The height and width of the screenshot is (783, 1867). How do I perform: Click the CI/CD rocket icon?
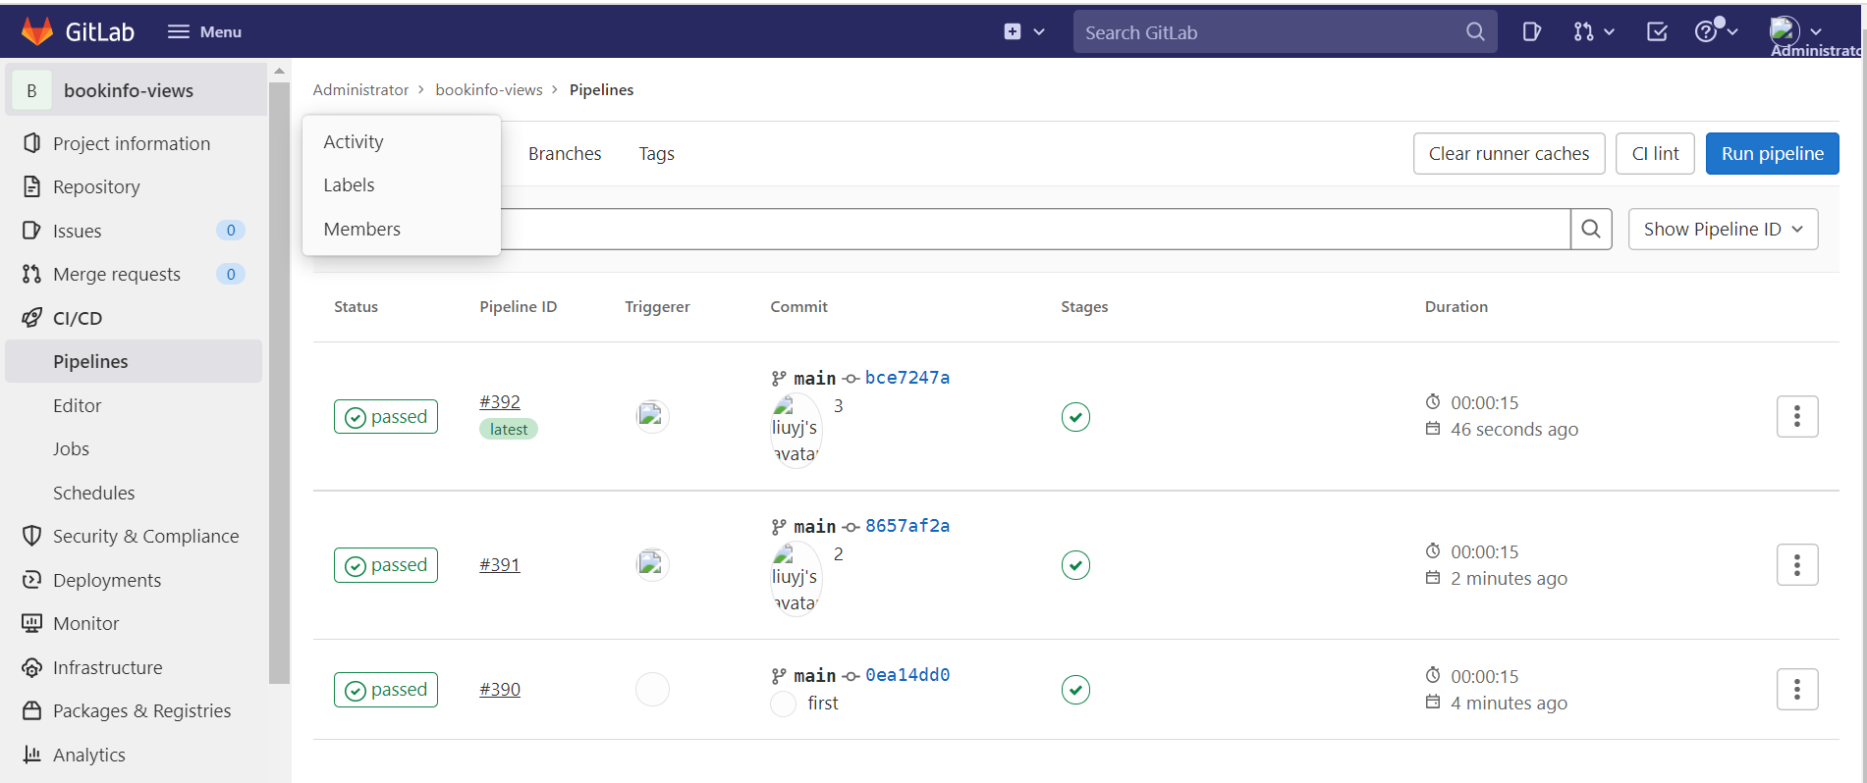coord(31,318)
